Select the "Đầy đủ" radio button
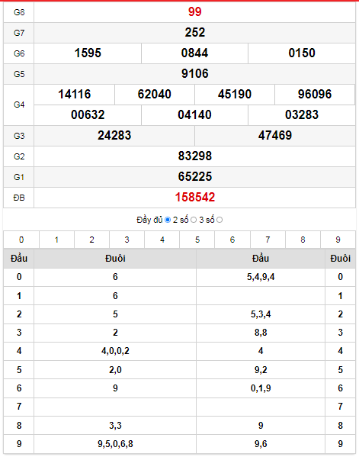The height and width of the screenshot is (457, 359). point(168,220)
